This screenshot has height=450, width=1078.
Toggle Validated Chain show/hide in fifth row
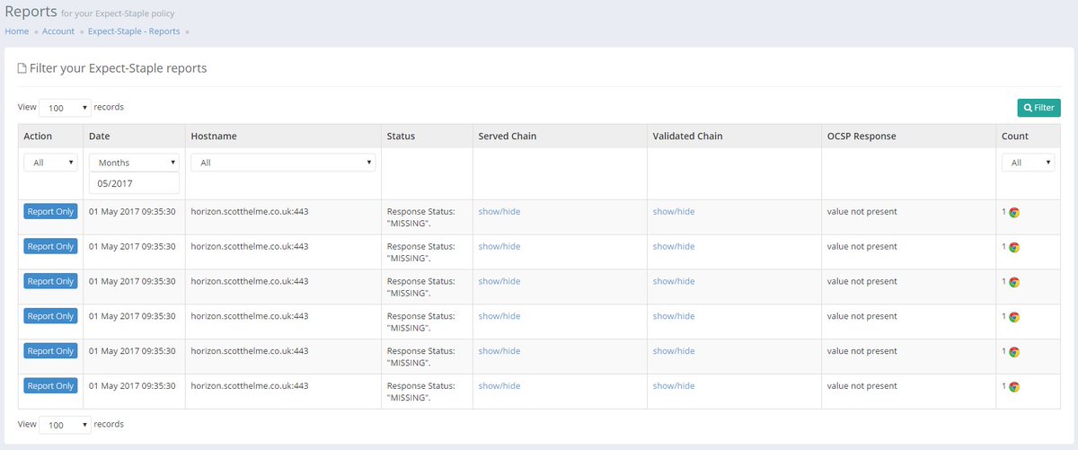coord(674,351)
